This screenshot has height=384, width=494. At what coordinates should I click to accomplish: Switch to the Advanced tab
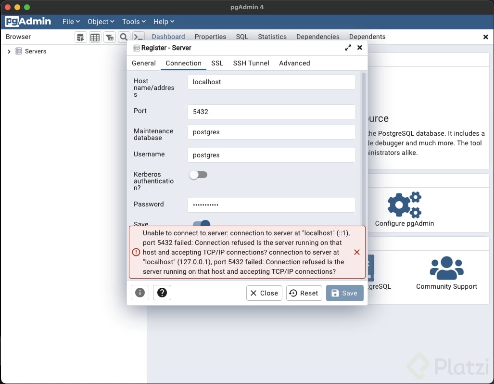294,63
